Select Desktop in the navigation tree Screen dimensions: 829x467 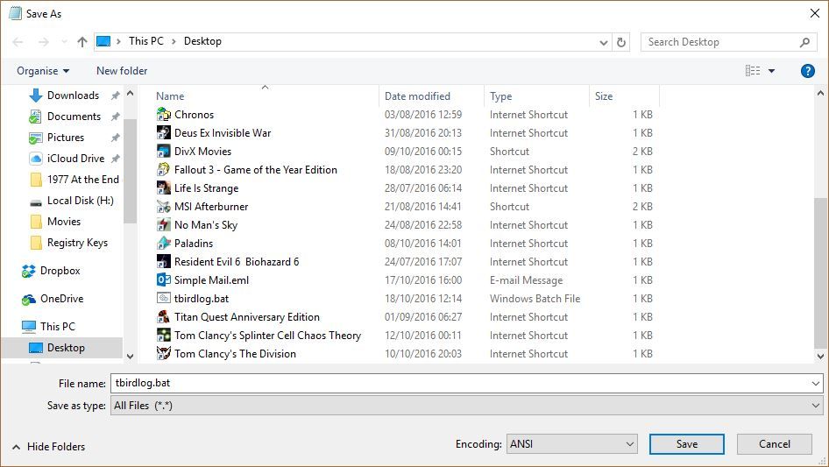coord(62,348)
